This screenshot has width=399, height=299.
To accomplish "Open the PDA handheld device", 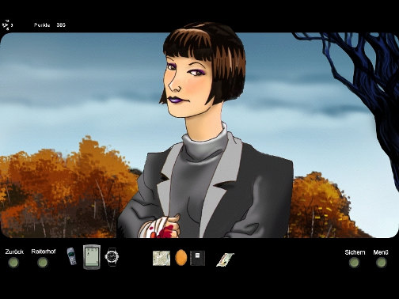I will [92, 257].
